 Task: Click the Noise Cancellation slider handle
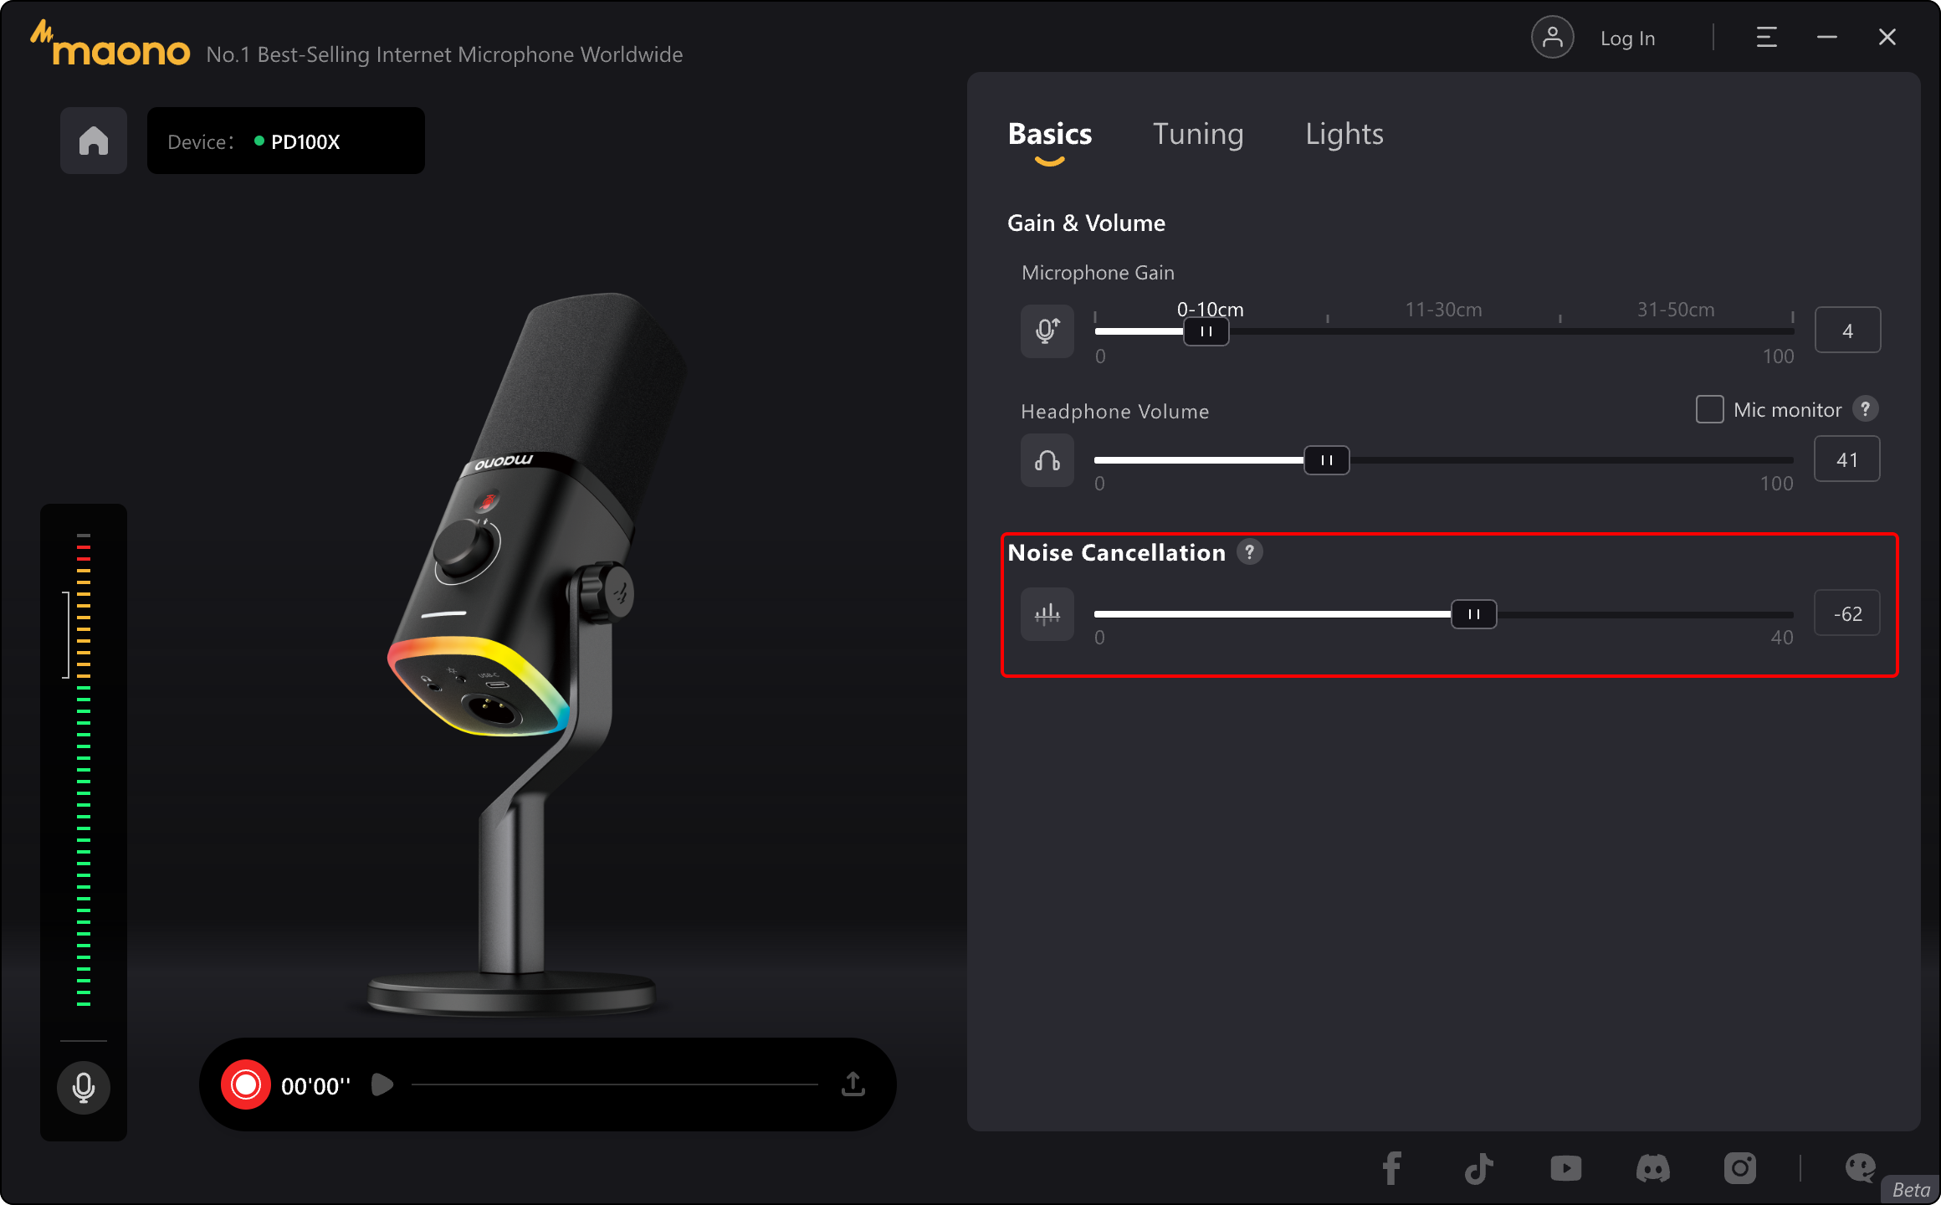[1474, 614]
